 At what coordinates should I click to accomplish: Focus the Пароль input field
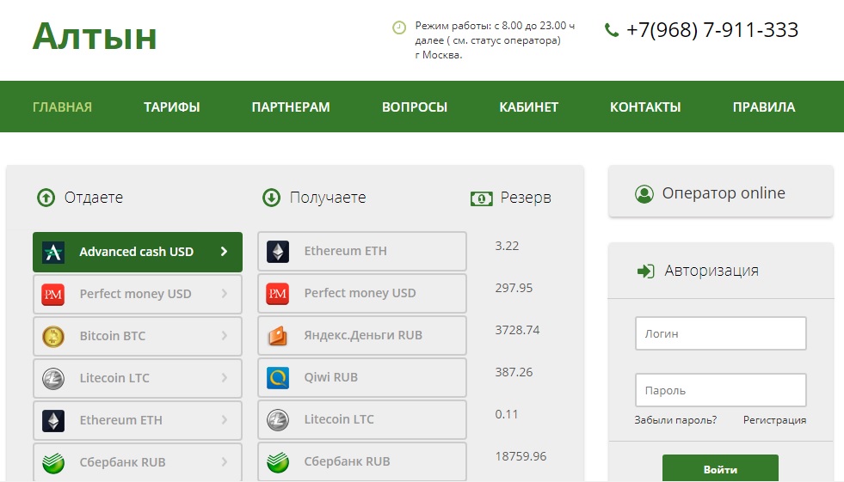[721, 390]
